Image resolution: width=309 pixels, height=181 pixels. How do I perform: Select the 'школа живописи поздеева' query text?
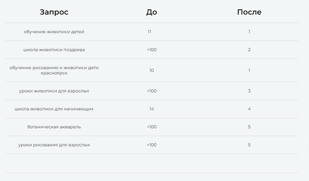pos(54,50)
